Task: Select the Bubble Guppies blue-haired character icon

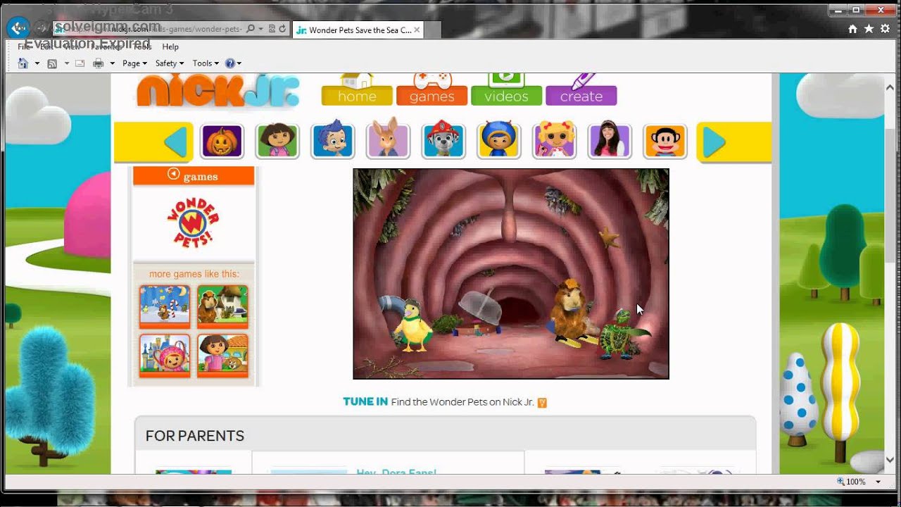Action: [x=332, y=141]
